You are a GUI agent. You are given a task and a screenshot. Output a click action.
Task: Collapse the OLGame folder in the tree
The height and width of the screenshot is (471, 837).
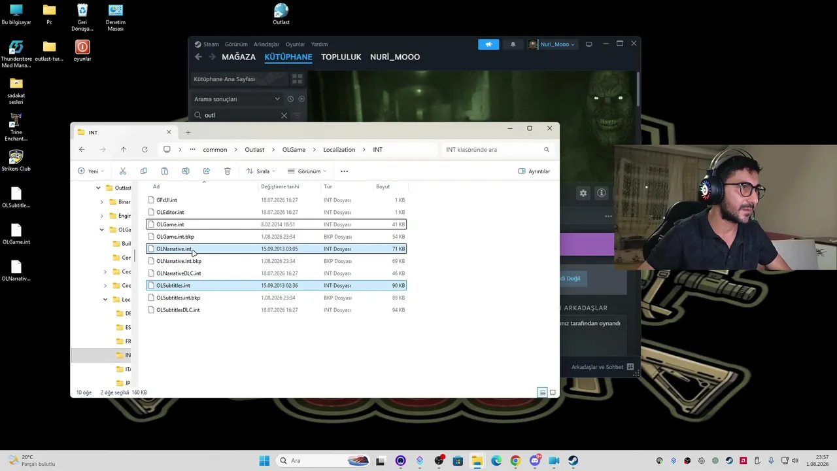tap(102, 230)
